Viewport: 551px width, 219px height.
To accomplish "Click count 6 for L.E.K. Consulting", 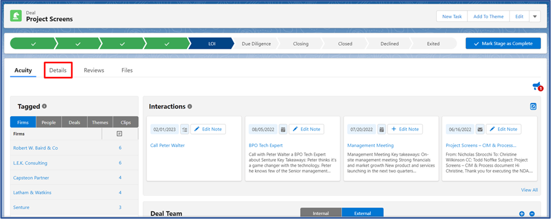I will [x=120, y=163].
